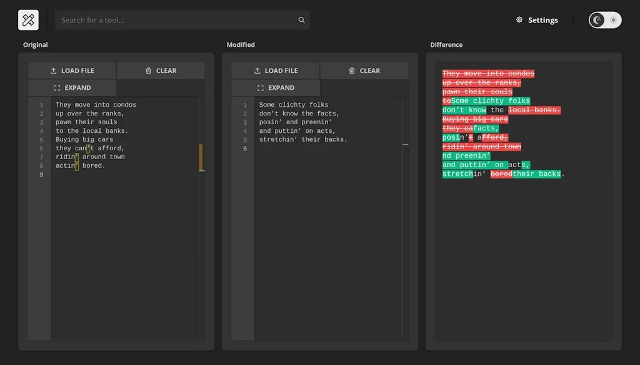Image resolution: width=640 pixels, height=365 pixels.
Task: Click upload icon in Original panel
Action: (x=54, y=71)
